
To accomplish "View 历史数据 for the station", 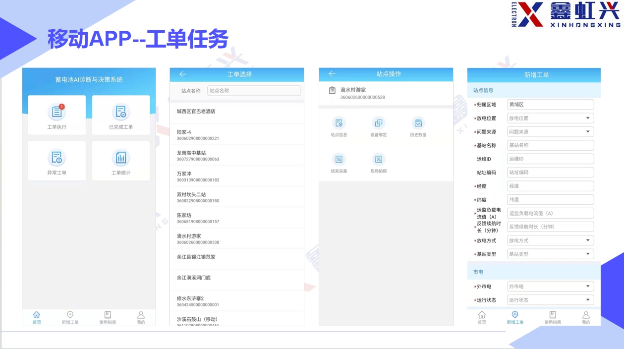I will click(x=418, y=127).
